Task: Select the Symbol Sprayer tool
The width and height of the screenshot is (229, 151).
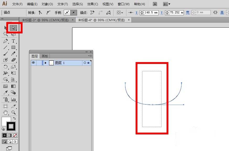Action: pyautogui.click(x=6, y=99)
